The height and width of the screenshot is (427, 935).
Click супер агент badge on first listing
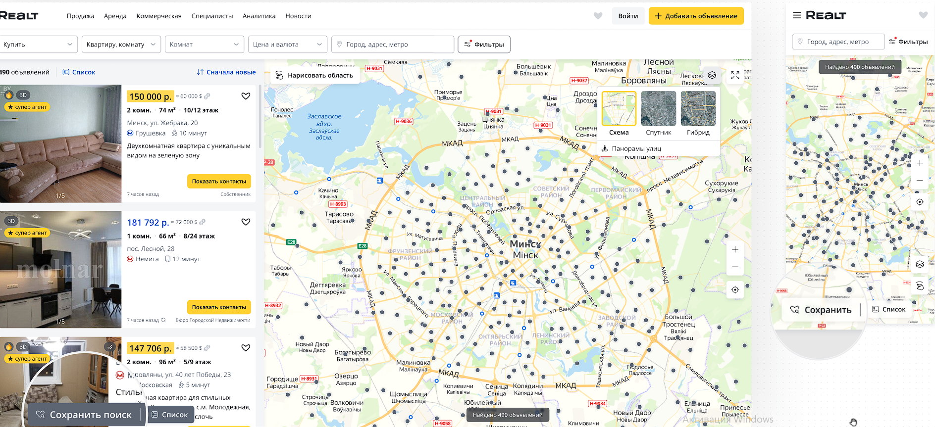click(27, 107)
